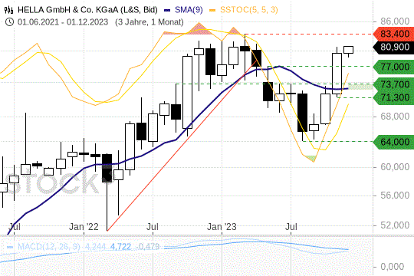Click the green 64,000 support level label
The width and height of the screenshot is (414, 276).
tap(393, 142)
